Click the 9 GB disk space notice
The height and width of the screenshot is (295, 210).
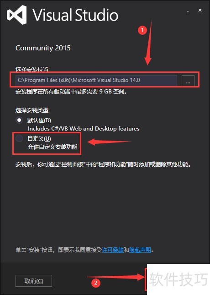(71, 92)
